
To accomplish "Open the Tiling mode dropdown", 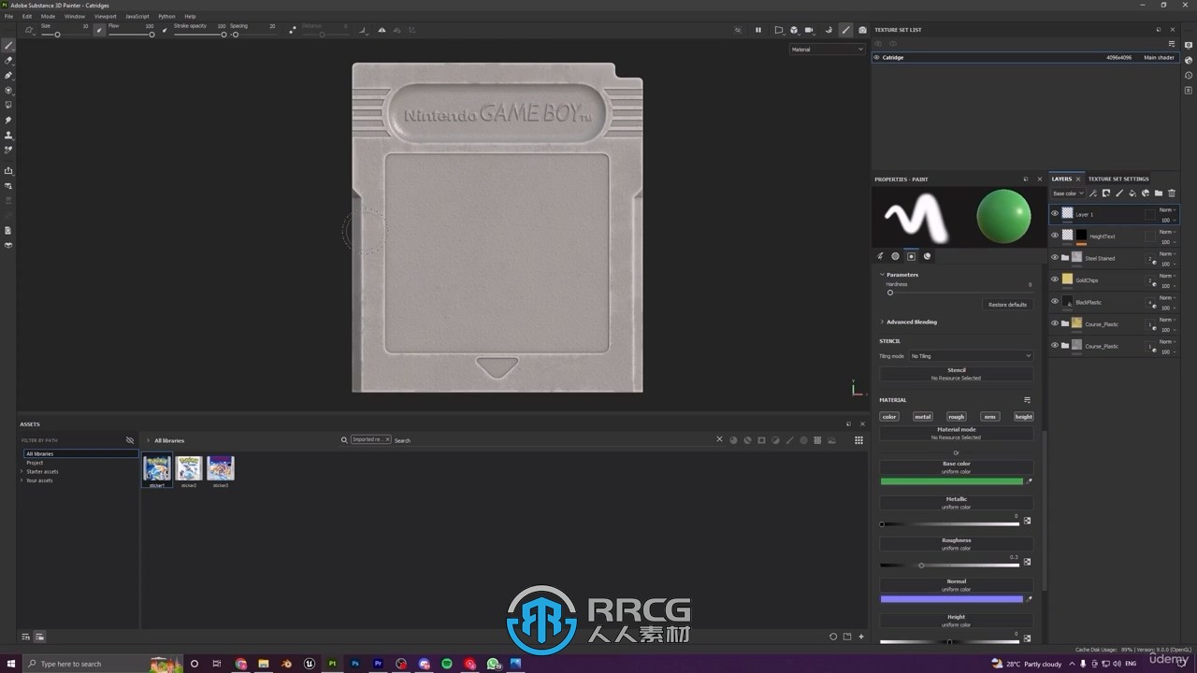I will coord(971,356).
